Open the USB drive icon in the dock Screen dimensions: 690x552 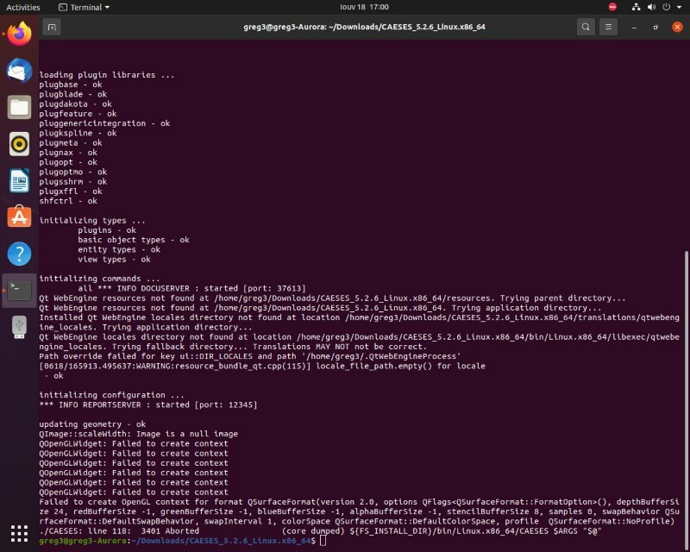[x=19, y=327]
